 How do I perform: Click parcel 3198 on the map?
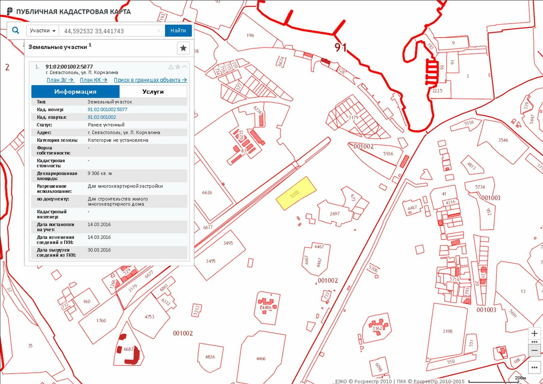447,331
